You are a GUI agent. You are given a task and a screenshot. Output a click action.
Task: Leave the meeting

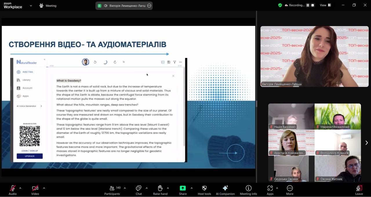pos(359,190)
